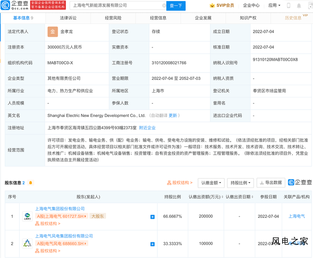The image size is (313, 258).
Task: Open the 持股比例 dropdown
Action: coord(240,183)
